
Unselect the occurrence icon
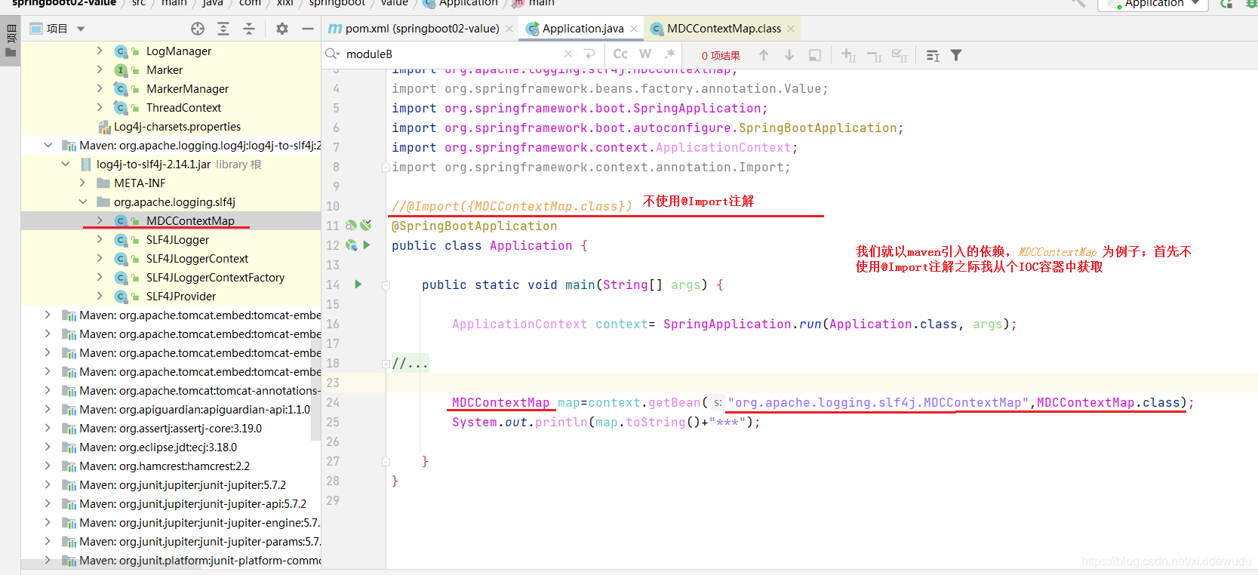pyautogui.click(x=875, y=55)
